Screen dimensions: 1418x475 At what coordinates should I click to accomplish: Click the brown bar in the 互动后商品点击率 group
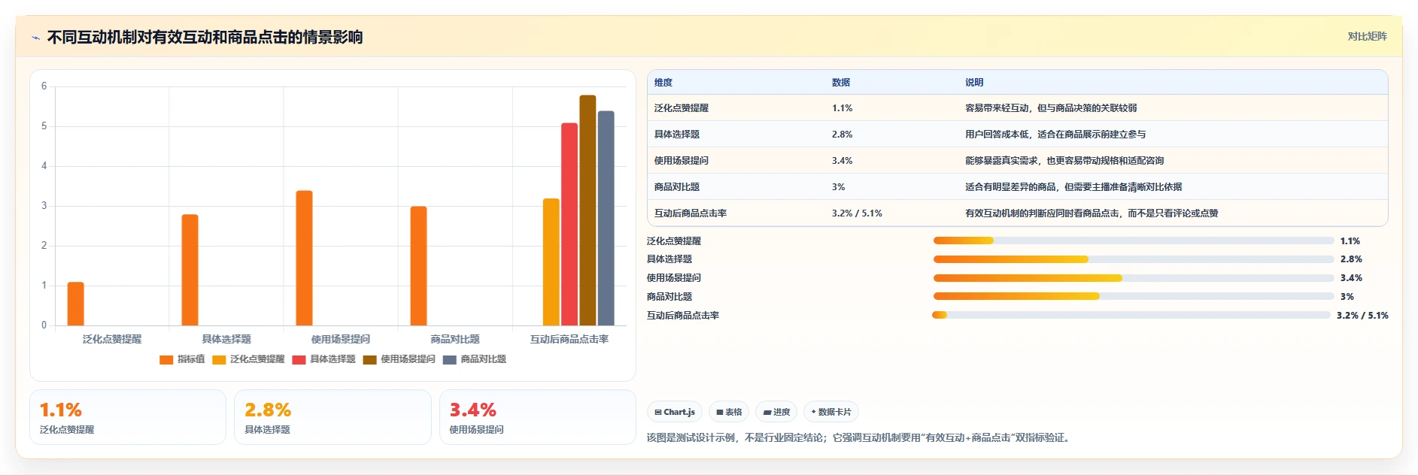coord(588,210)
